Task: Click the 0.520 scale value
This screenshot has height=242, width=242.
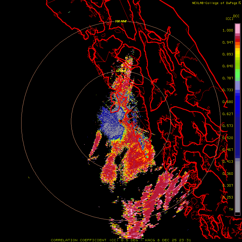Action: pos(228,138)
